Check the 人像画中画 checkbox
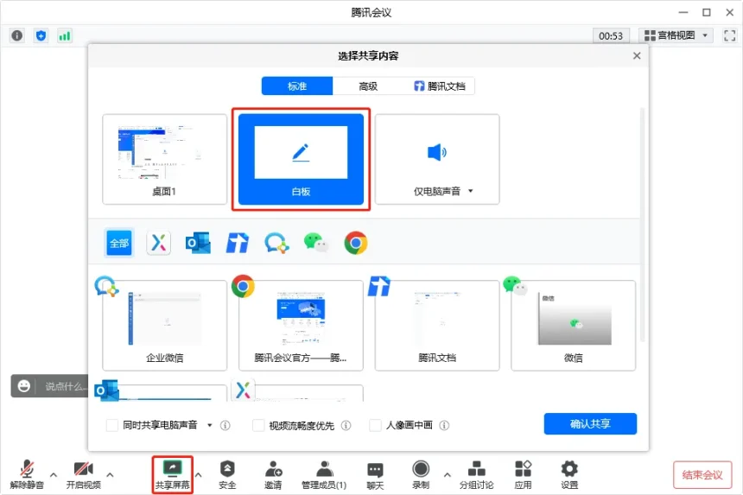The height and width of the screenshot is (495, 743). pos(375,425)
